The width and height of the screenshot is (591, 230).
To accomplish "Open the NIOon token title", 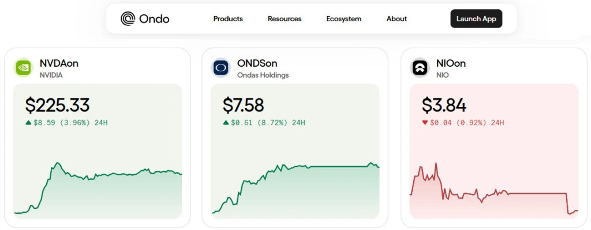I will 451,63.
